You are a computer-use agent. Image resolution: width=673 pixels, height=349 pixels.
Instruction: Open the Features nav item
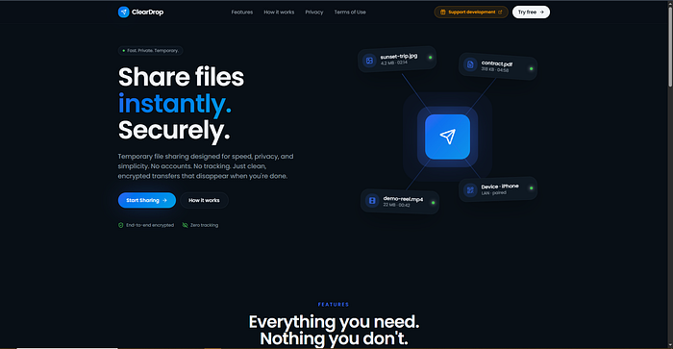(242, 12)
